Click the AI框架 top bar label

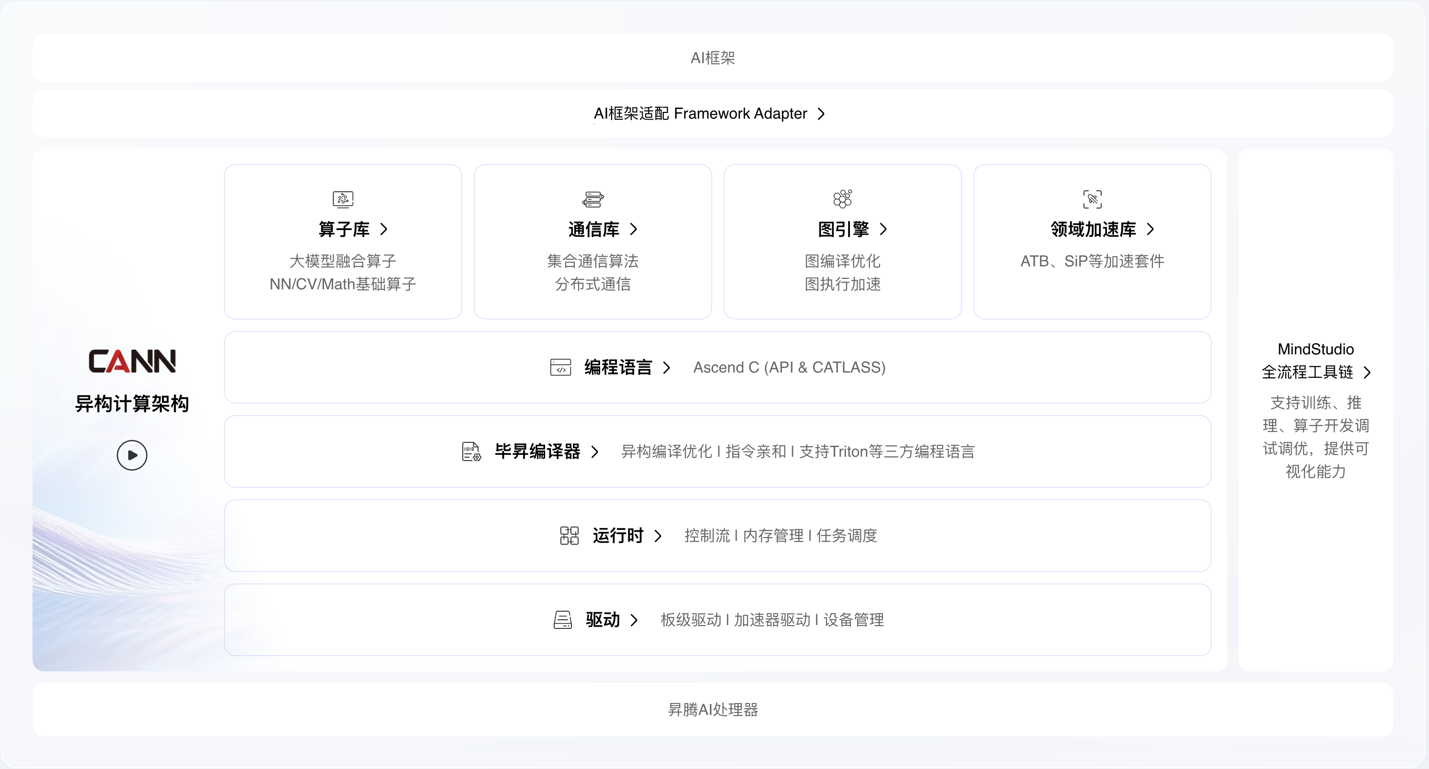pos(713,58)
